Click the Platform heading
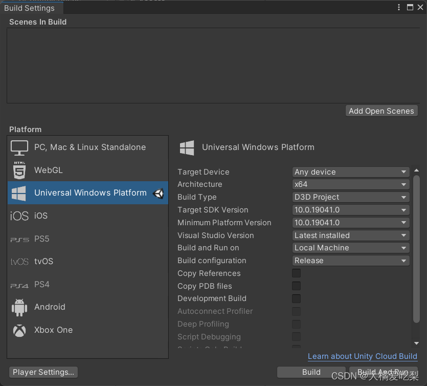The width and height of the screenshot is (427, 386). (26, 130)
